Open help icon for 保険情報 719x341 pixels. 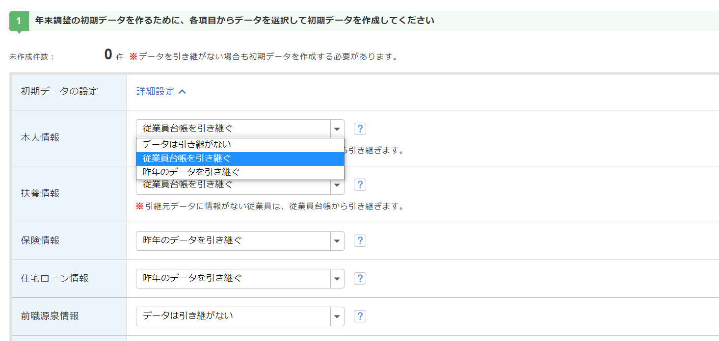(x=360, y=241)
